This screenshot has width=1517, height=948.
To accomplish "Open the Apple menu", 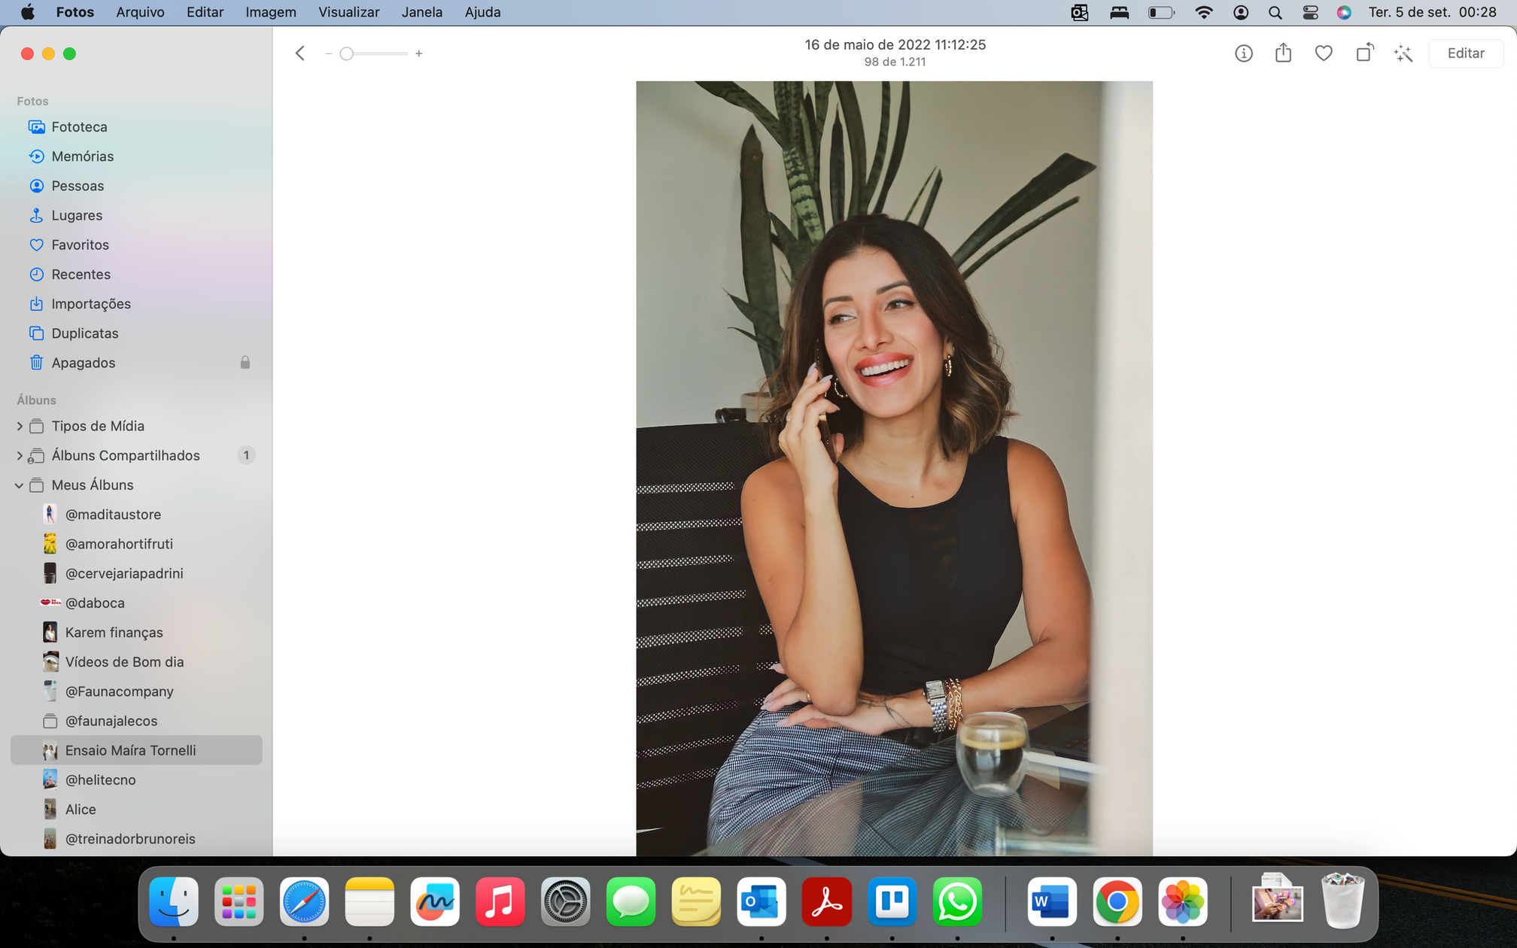I will point(27,12).
